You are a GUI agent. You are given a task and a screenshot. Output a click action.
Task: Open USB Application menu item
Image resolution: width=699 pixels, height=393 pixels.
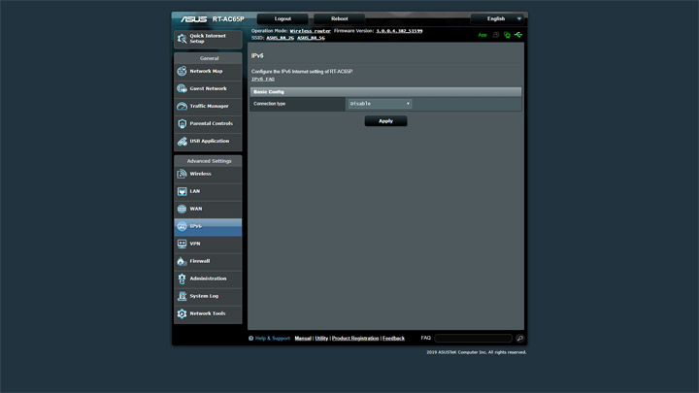tap(208, 142)
